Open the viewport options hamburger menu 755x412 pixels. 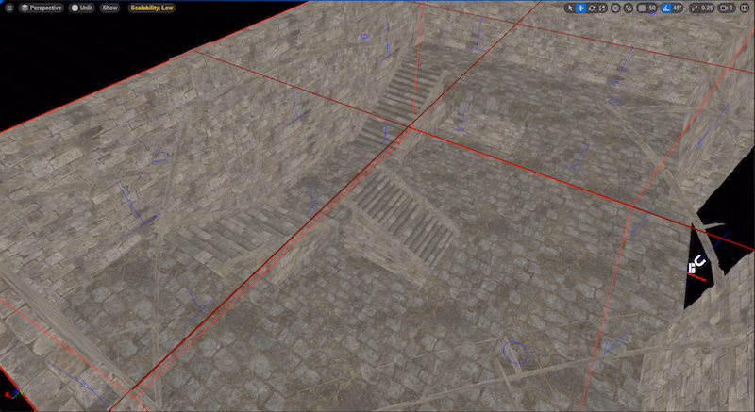click(x=9, y=8)
